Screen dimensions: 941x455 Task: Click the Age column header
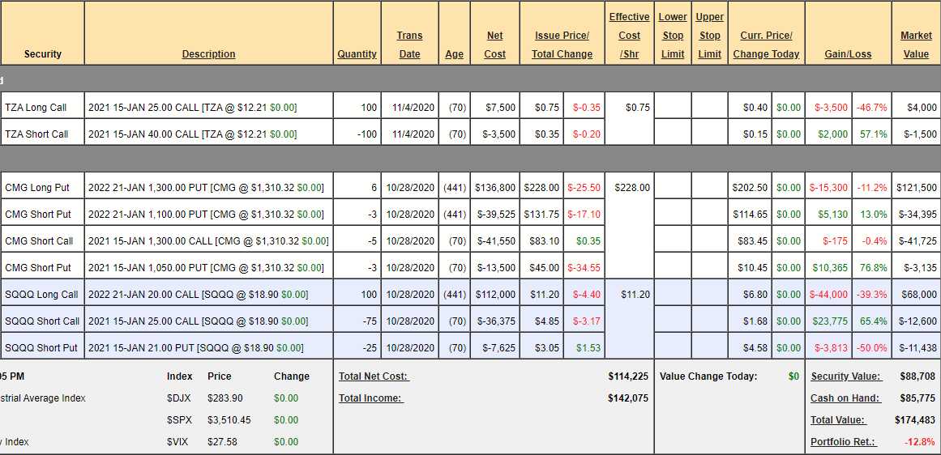454,54
